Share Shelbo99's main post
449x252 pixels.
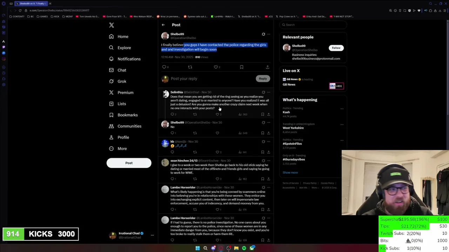[x=267, y=67]
